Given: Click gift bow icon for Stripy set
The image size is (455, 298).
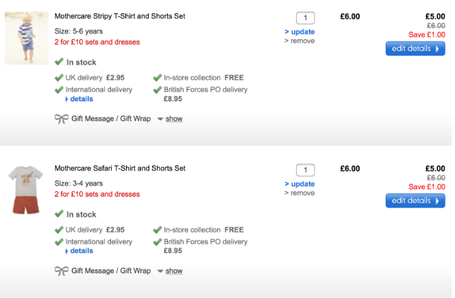Looking at the screenshot, I should (62, 119).
